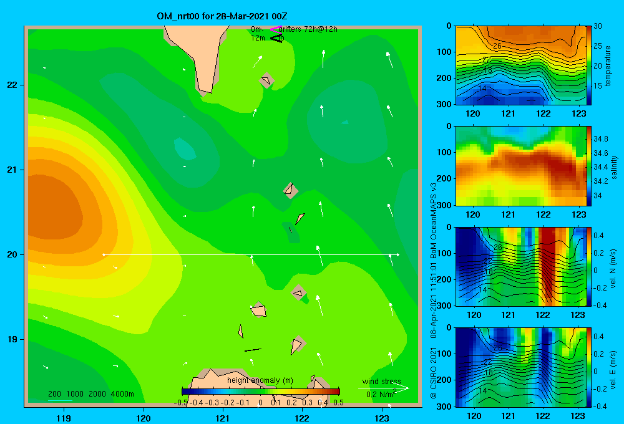Click latitude label '19' on main map
This screenshot has height=424, width=624.
pyautogui.click(x=12, y=339)
